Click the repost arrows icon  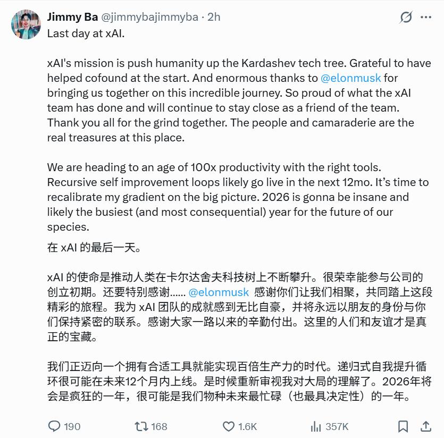(141, 426)
